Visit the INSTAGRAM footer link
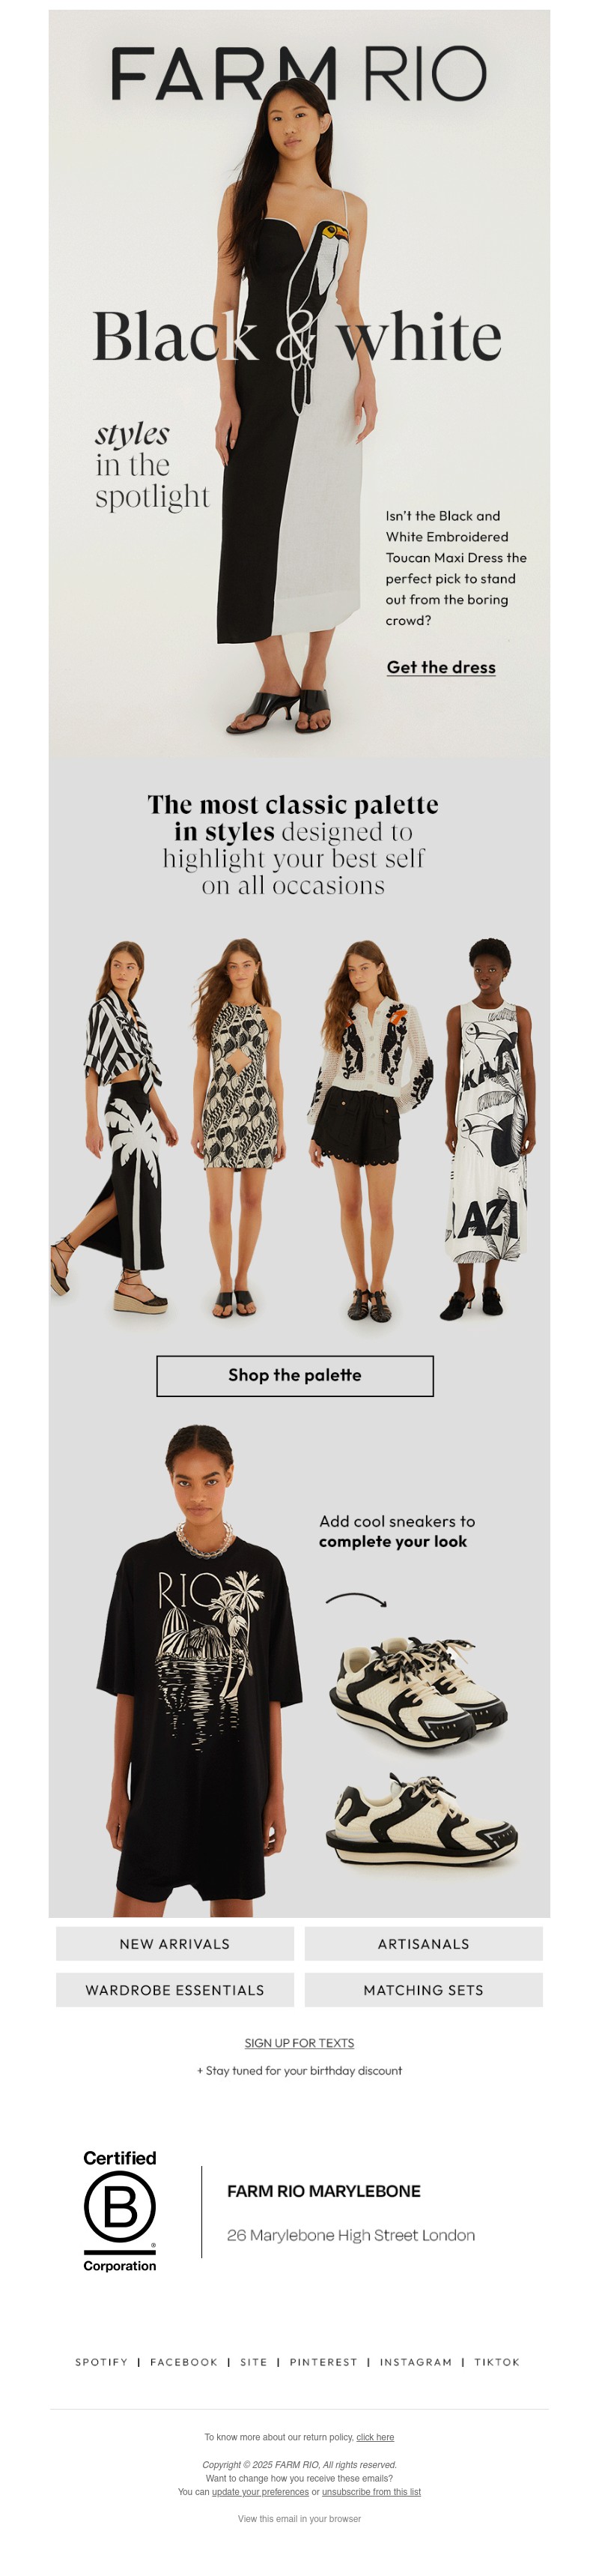Viewport: 599px width, 2576px height. coord(416,2362)
